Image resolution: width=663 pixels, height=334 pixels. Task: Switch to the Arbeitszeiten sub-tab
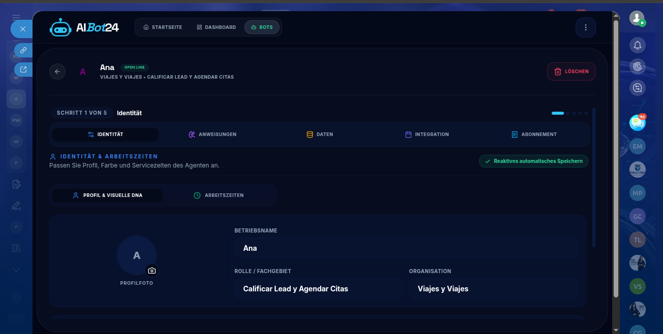pos(218,195)
